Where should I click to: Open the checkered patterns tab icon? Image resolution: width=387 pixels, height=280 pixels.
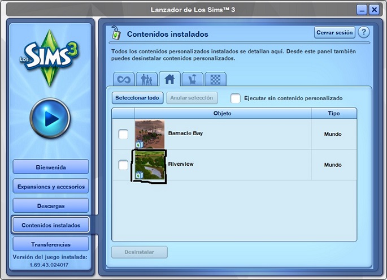coord(215,79)
